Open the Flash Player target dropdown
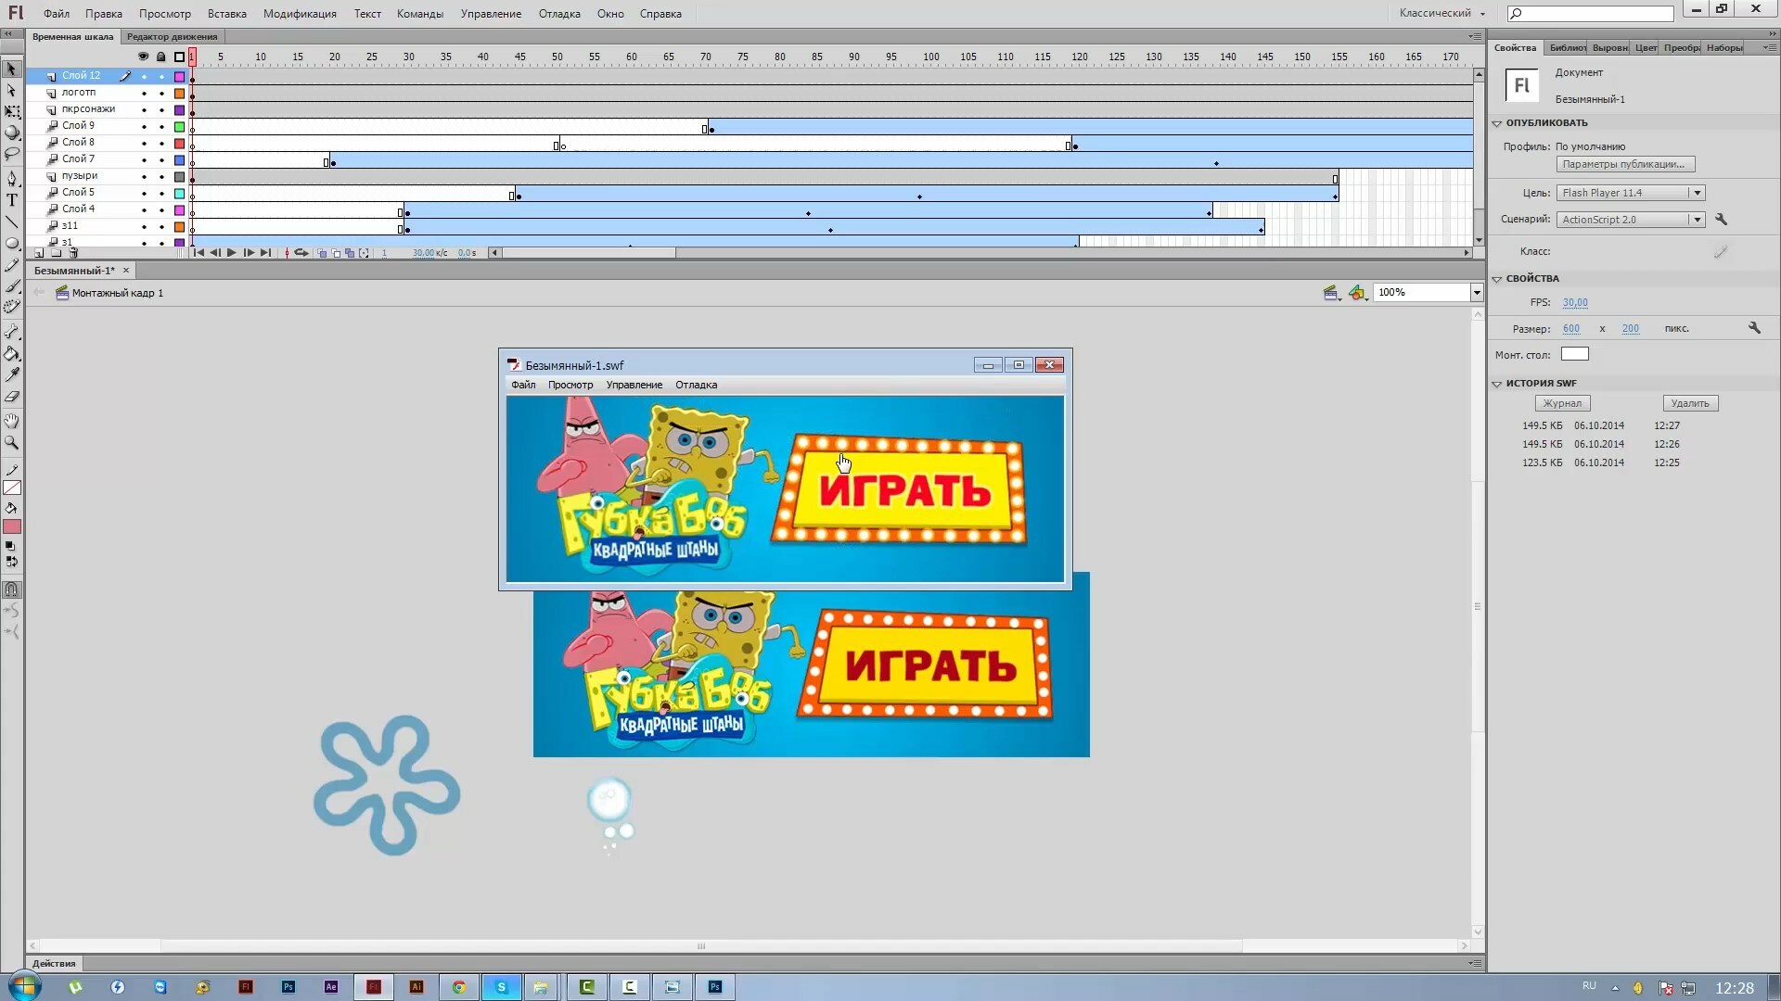This screenshot has width=1781, height=1001. 1631,193
